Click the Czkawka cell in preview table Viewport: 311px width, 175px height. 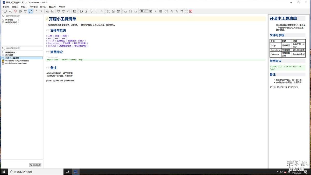coord(275,54)
